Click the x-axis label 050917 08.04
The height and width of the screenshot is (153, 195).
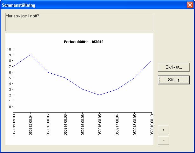[x=117, y=125]
